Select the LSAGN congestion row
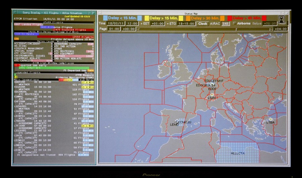This screenshot has width=302, height=178. coord(54,136)
